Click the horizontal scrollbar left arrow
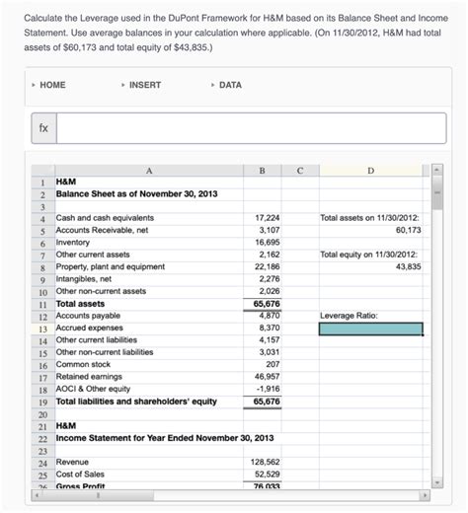The image size is (468, 513). click(x=38, y=495)
